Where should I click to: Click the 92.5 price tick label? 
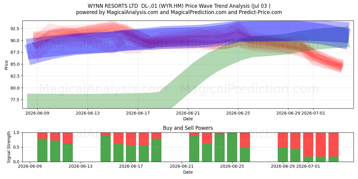[x=15, y=29]
